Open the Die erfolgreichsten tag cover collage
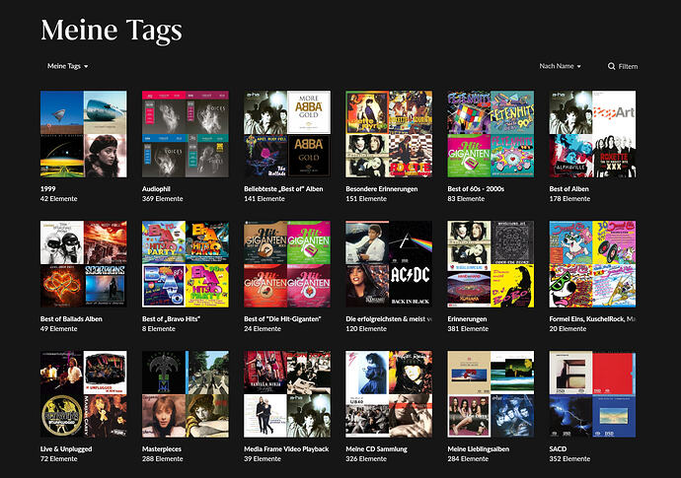The image size is (681, 478). 389,264
